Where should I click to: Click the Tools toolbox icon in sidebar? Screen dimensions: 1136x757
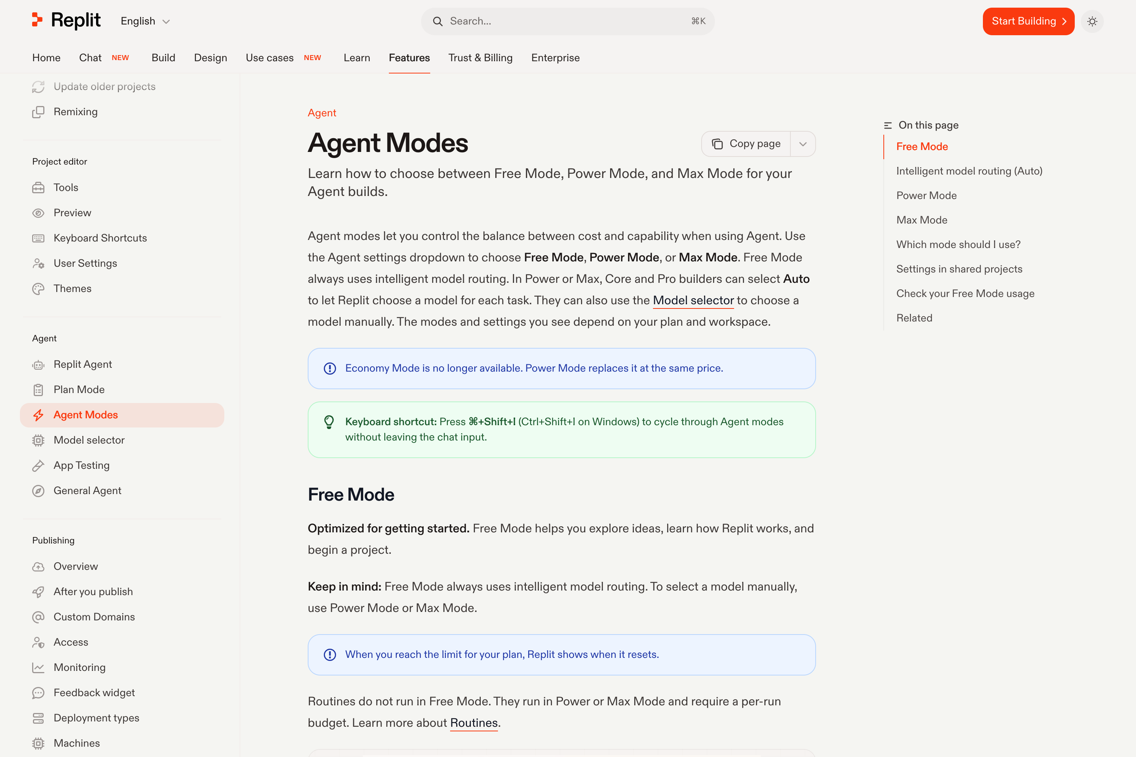(x=38, y=188)
